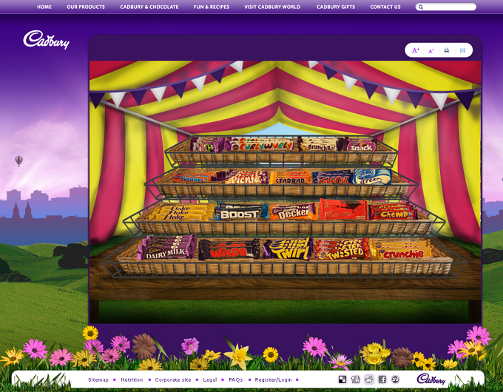Increase text size with A+ icon
The image size is (503, 392).
tap(416, 50)
